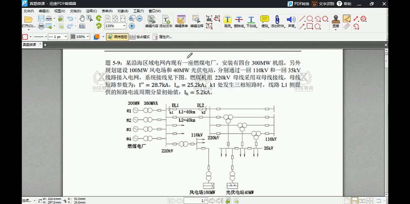Open the 130% zoom level dropdown

click(x=124, y=26)
